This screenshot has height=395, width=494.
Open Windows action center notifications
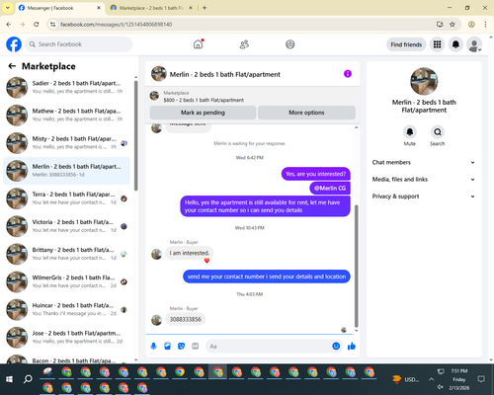pyautogui.click(x=481, y=379)
